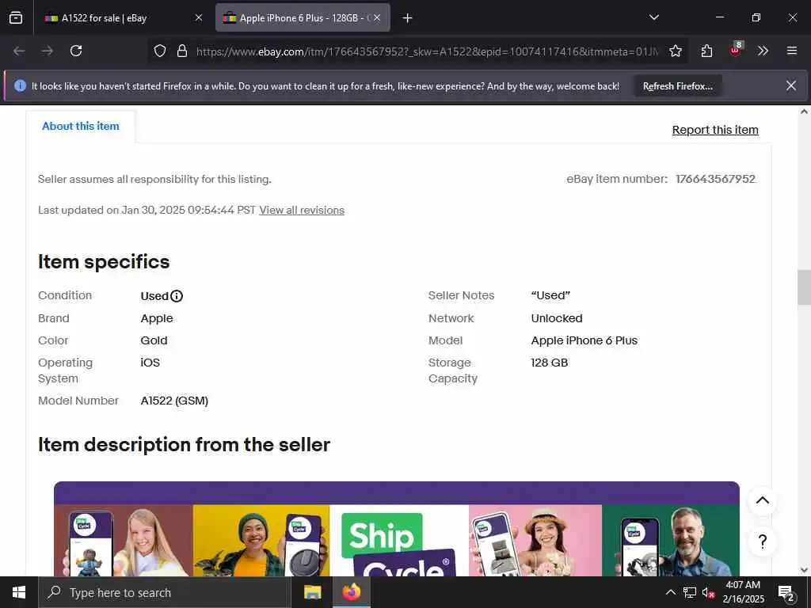Click the info icon in notification bar
The height and width of the screenshot is (608, 811).
pyautogui.click(x=20, y=85)
